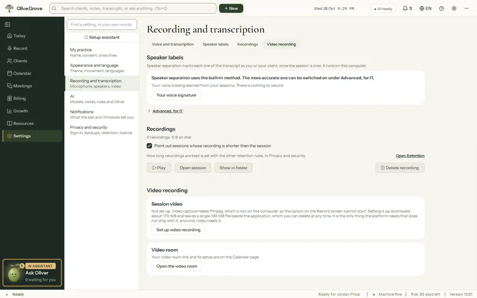Switch to Voice and transcription tab
The width and height of the screenshot is (477, 298).
click(172, 44)
